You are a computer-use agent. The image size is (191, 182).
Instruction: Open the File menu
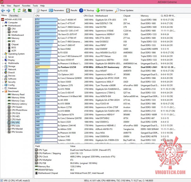pos(3,6)
